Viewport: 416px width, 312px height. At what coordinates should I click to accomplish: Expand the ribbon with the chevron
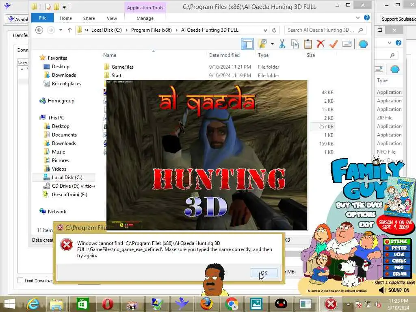click(x=357, y=18)
